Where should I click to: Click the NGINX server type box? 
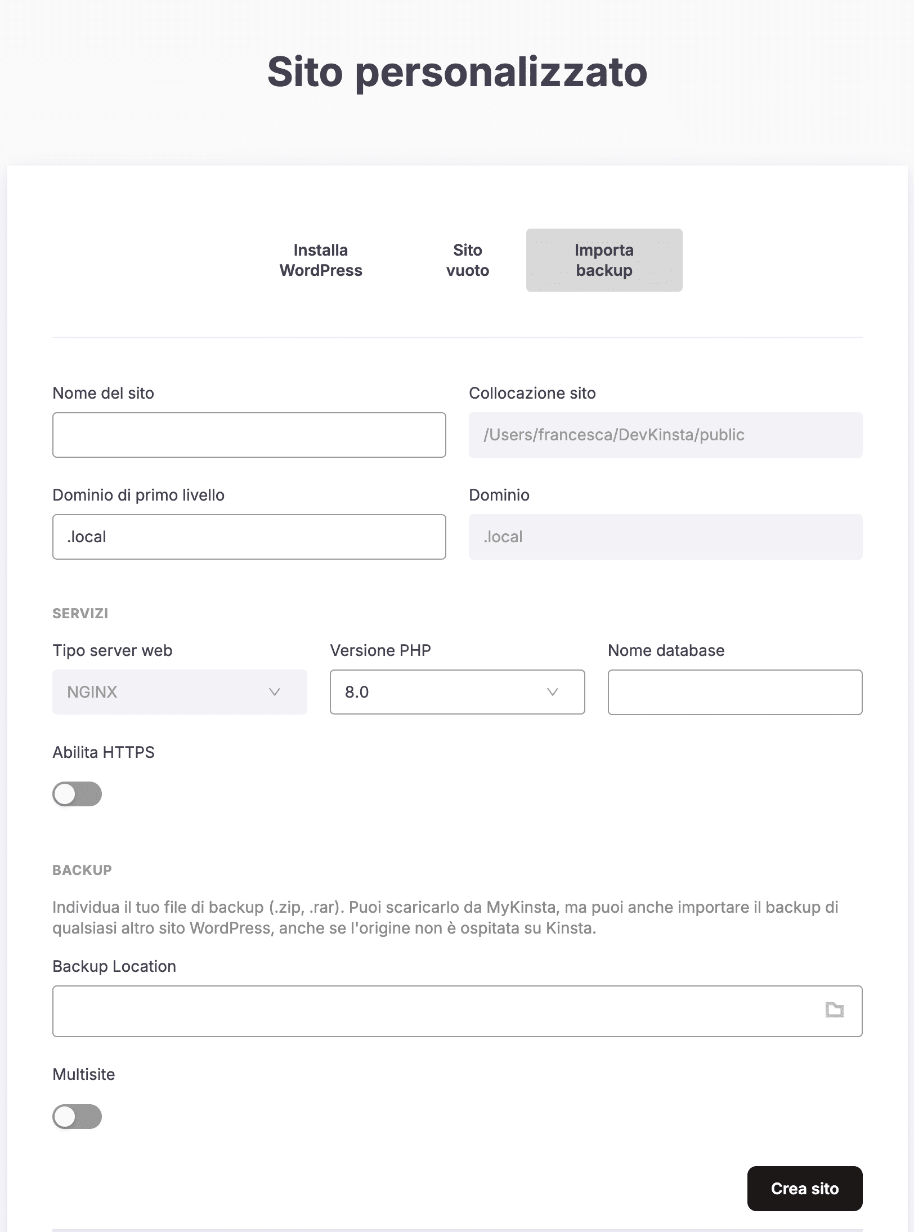point(179,692)
